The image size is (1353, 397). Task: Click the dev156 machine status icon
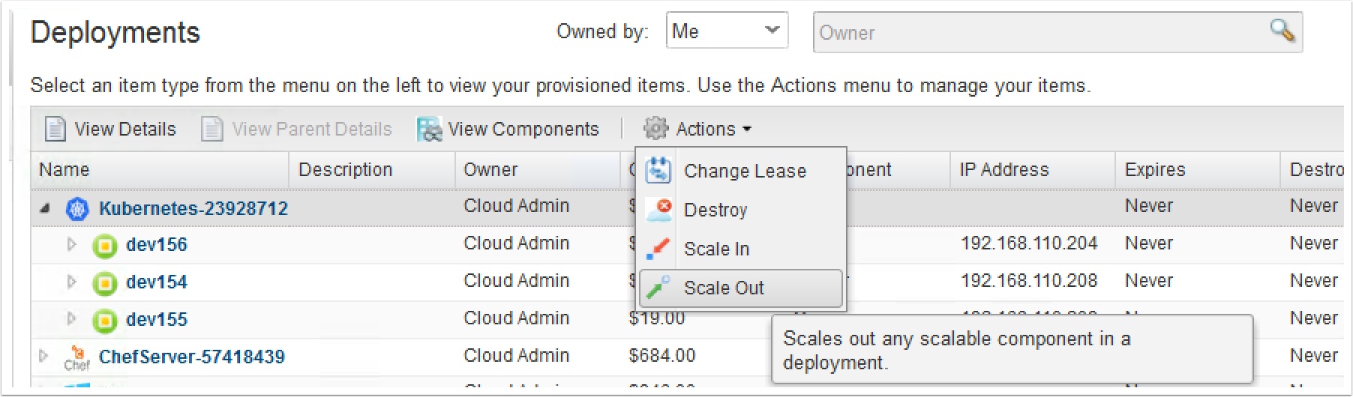(x=104, y=245)
